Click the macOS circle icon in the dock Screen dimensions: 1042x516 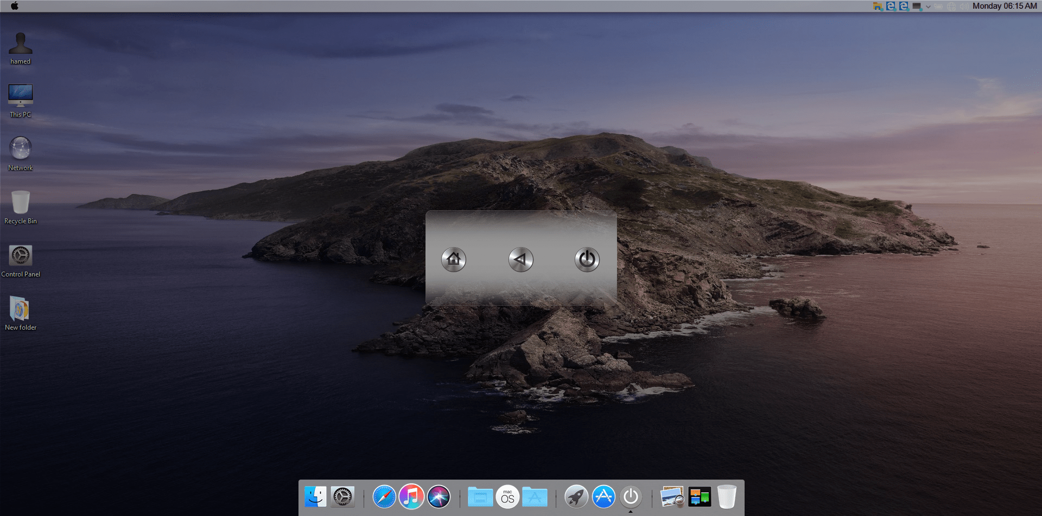click(x=507, y=496)
